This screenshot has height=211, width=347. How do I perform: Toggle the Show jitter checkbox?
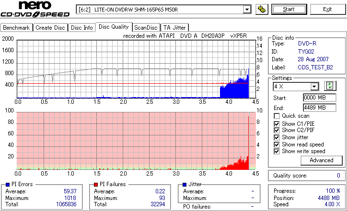(x=277, y=137)
